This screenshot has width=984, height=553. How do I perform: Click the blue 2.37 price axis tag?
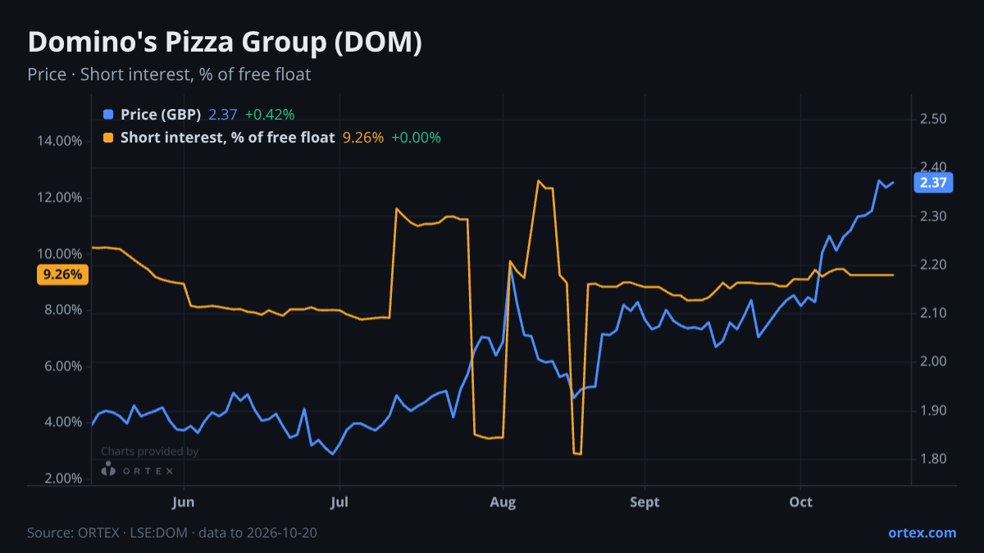[x=933, y=183]
